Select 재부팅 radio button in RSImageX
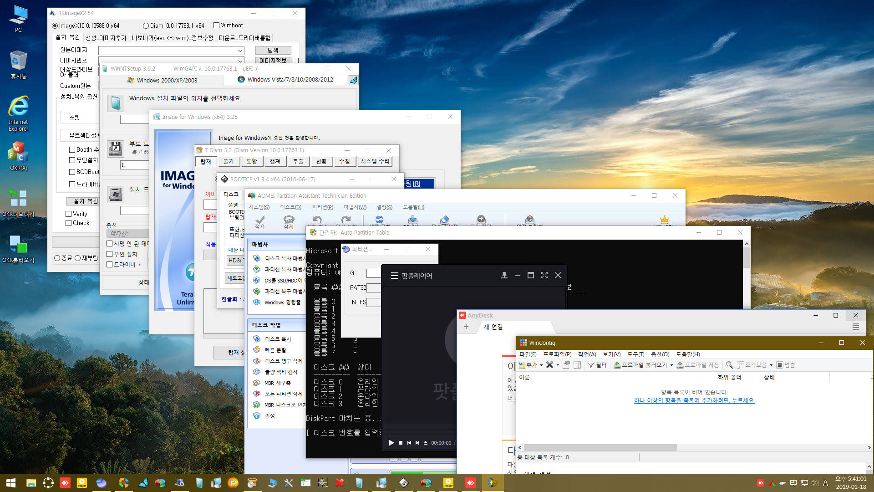The image size is (874, 492). pyautogui.click(x=86, y=258)
